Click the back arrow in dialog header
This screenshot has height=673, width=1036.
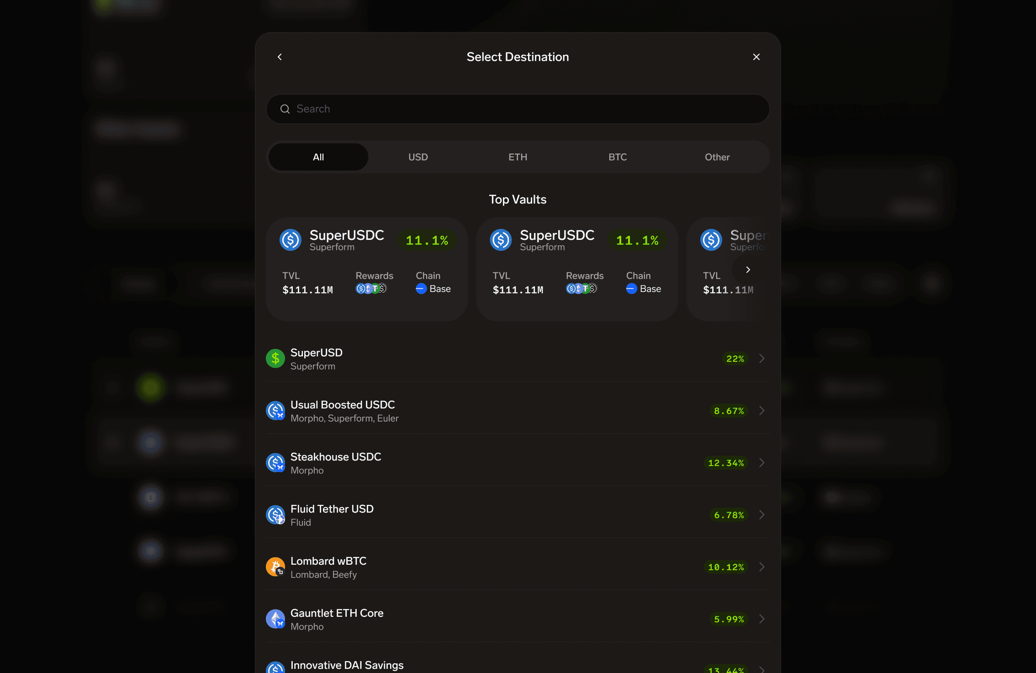280,57
